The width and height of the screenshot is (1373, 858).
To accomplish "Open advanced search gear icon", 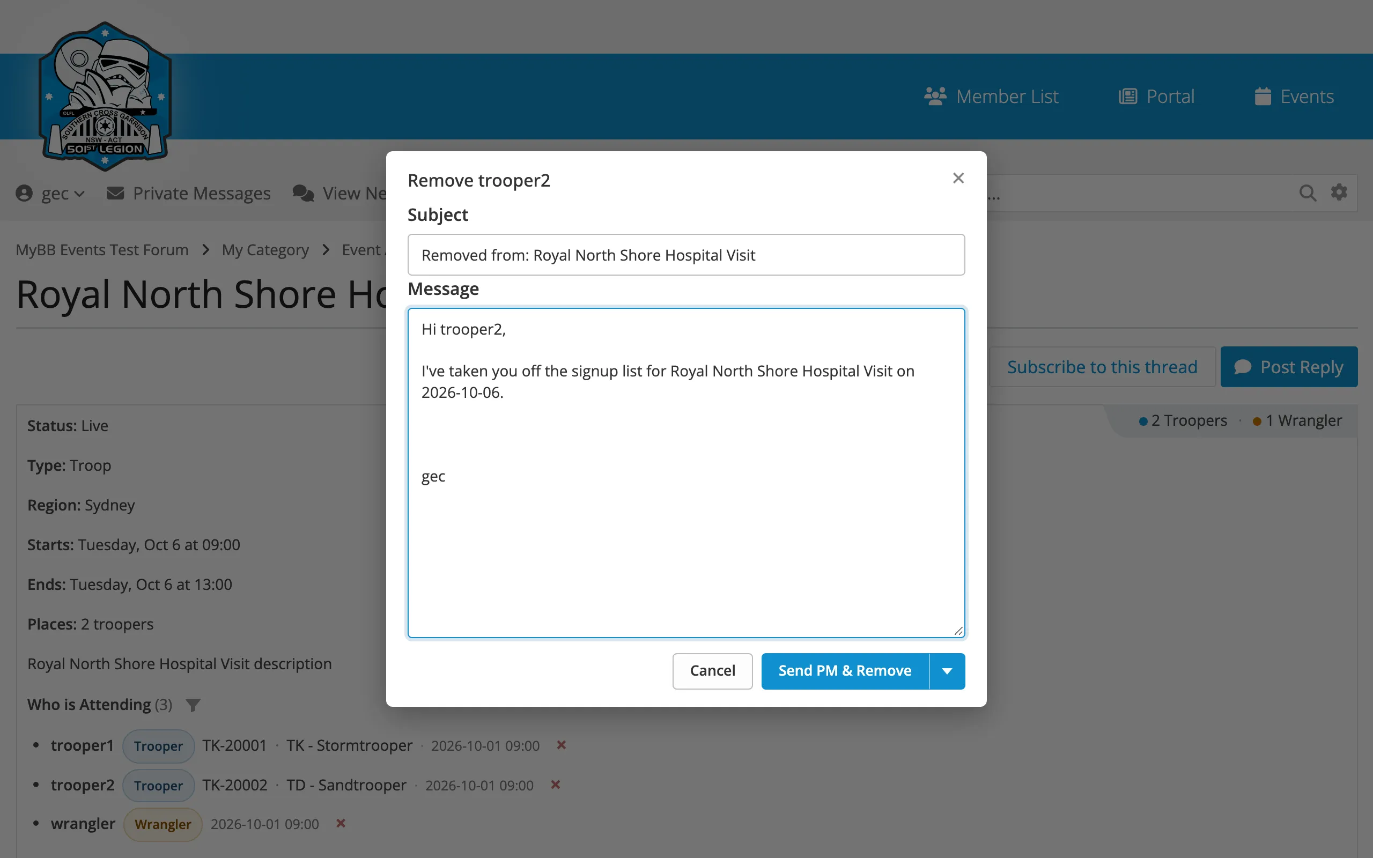I will point(1339,193).
